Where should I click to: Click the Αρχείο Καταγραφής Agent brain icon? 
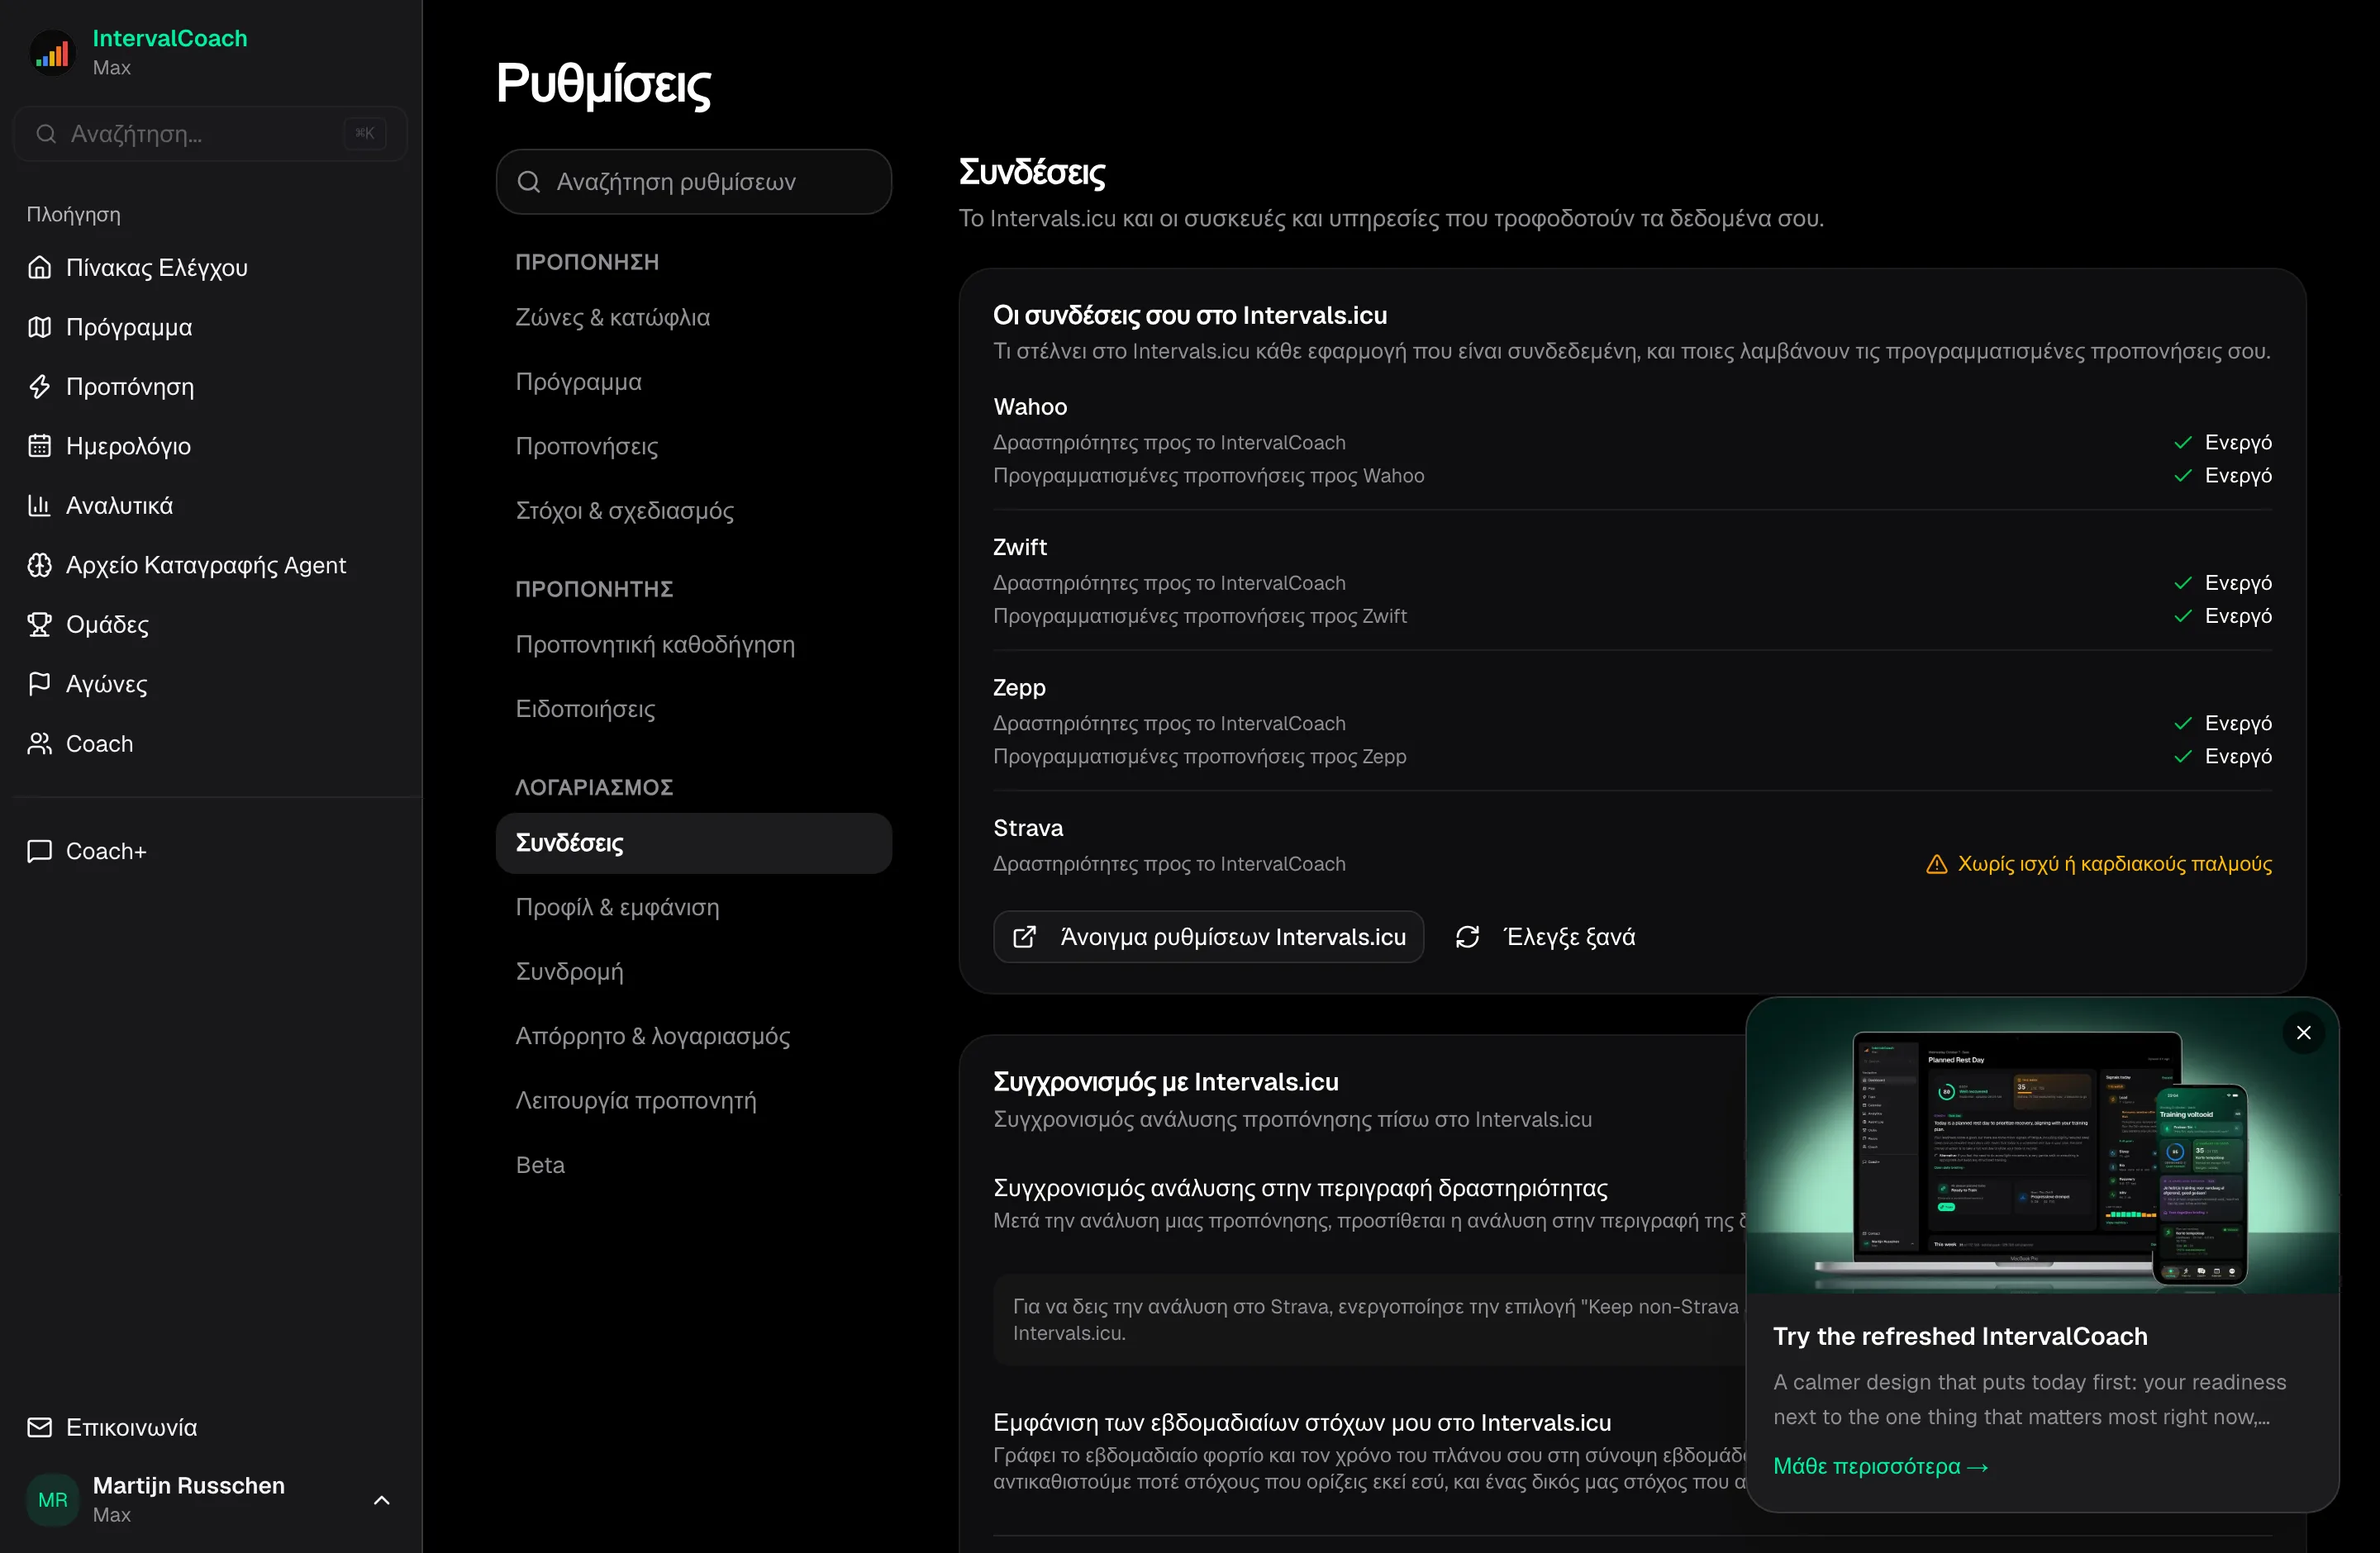click(39, 565)
